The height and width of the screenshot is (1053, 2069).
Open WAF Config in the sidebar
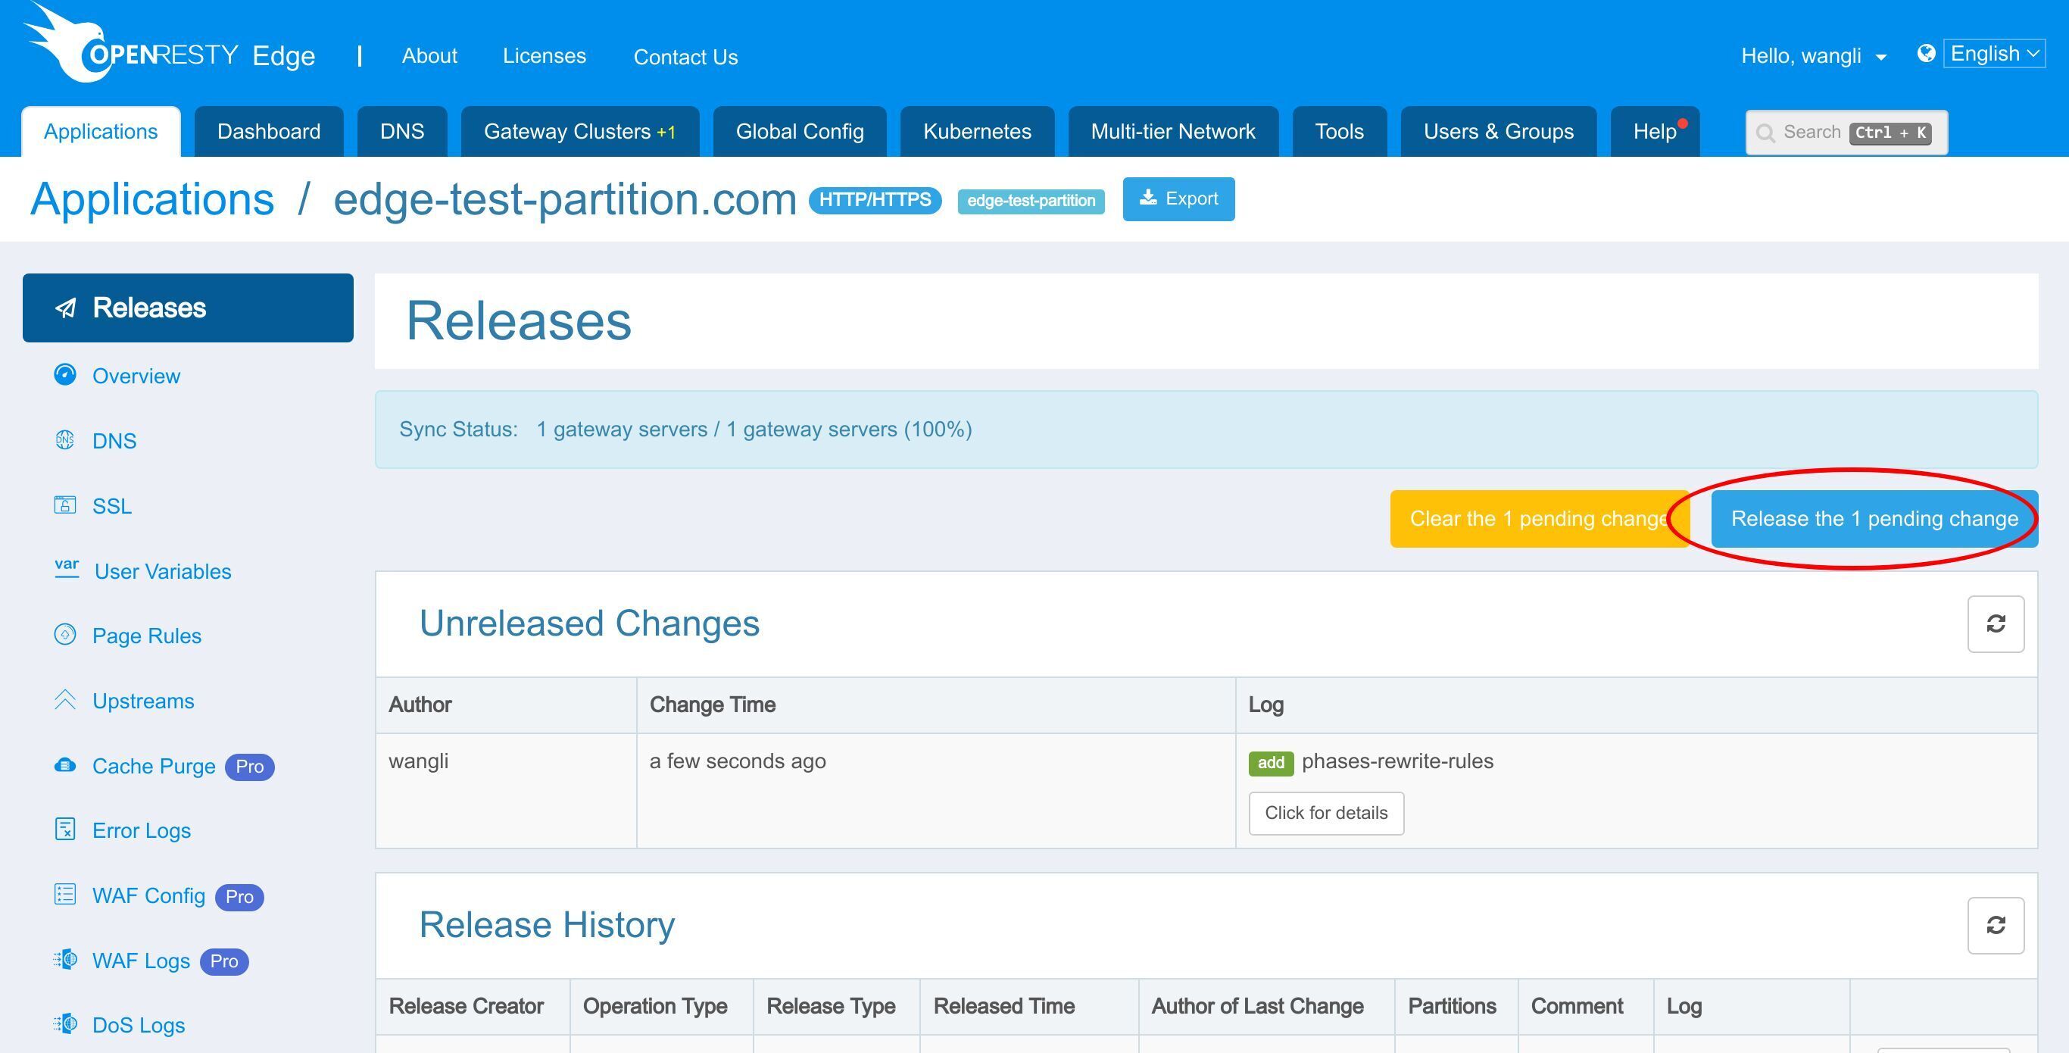[148, 895]
